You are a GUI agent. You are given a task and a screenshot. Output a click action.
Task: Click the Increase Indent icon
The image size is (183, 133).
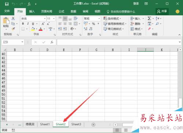[65, 29]
